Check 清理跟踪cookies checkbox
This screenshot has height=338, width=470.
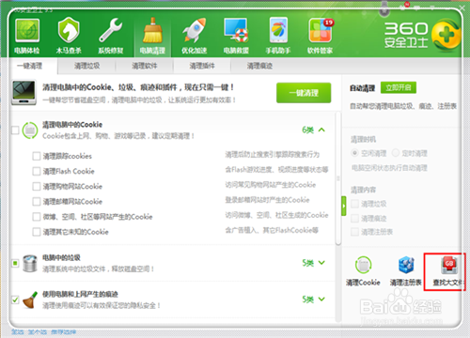point(37,156)
